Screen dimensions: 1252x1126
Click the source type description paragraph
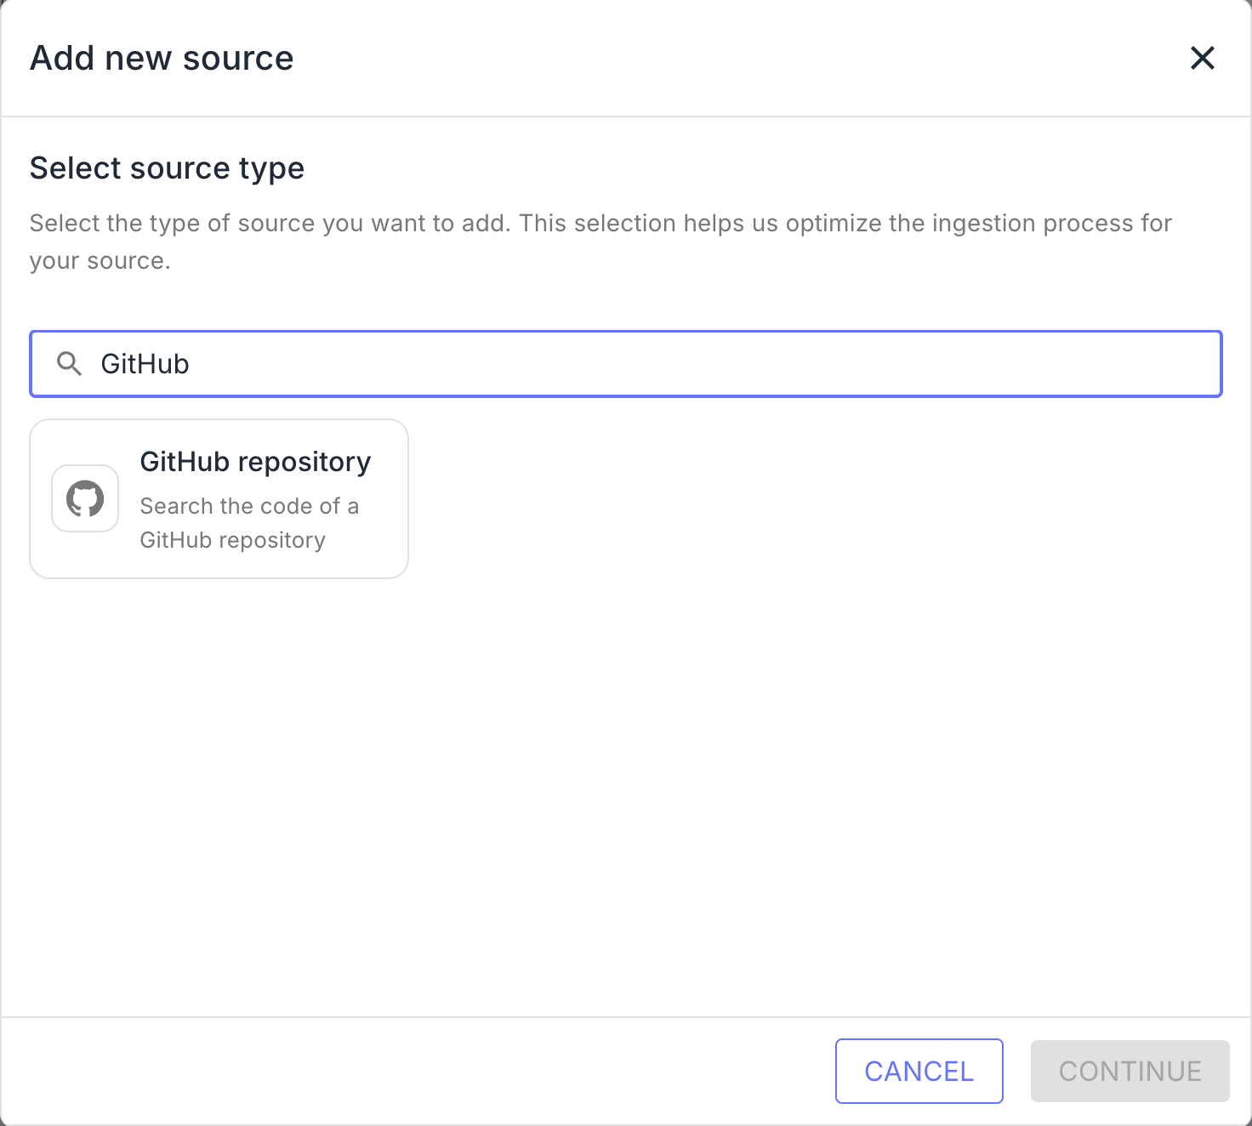600,242
